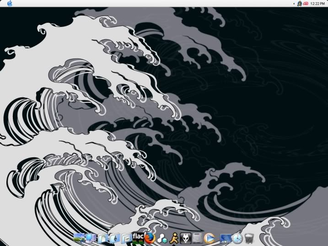Launch AIM yellow running man in dock
The height and width of the screenshot is (246, 328).
174,238
